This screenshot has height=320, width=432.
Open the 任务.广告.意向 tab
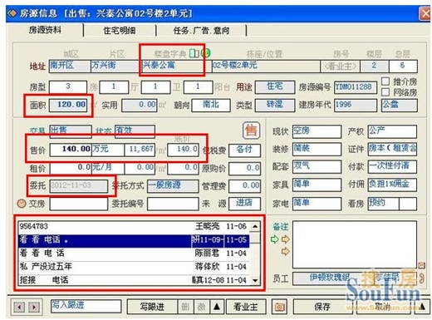(201, 30)
